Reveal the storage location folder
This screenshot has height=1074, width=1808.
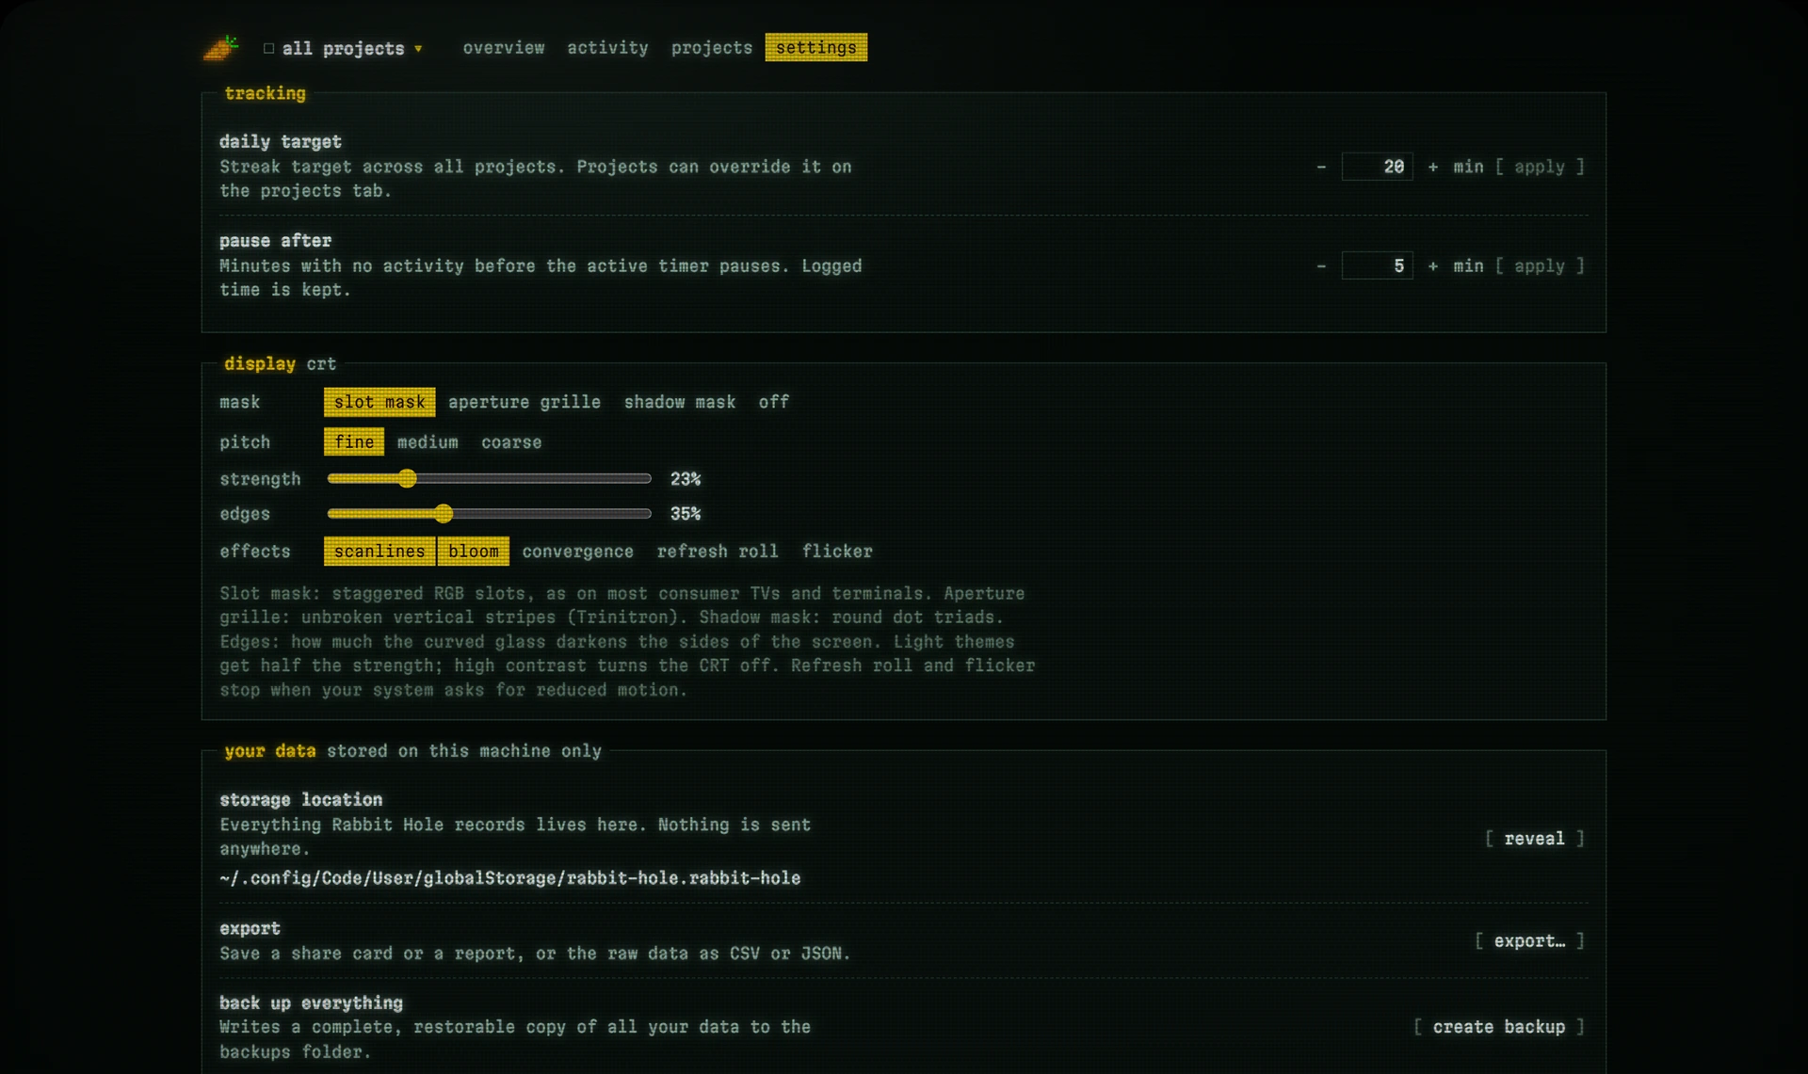click(1535, 839)
